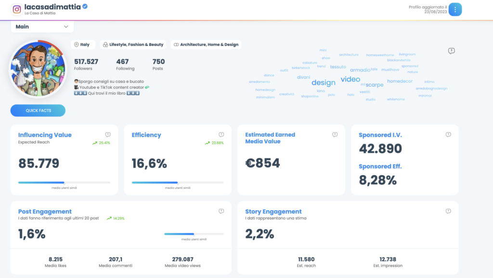Open the Main dropdown selector
The width and height of the screenshot is (493, 278).
coord(42,27)
